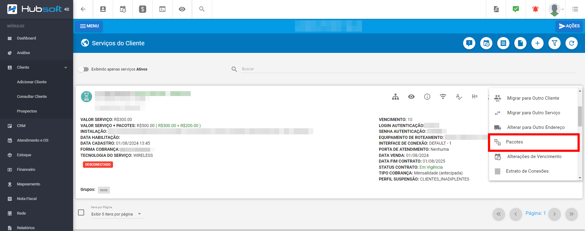Click the back arrow in top toolbar

[83, 9]
